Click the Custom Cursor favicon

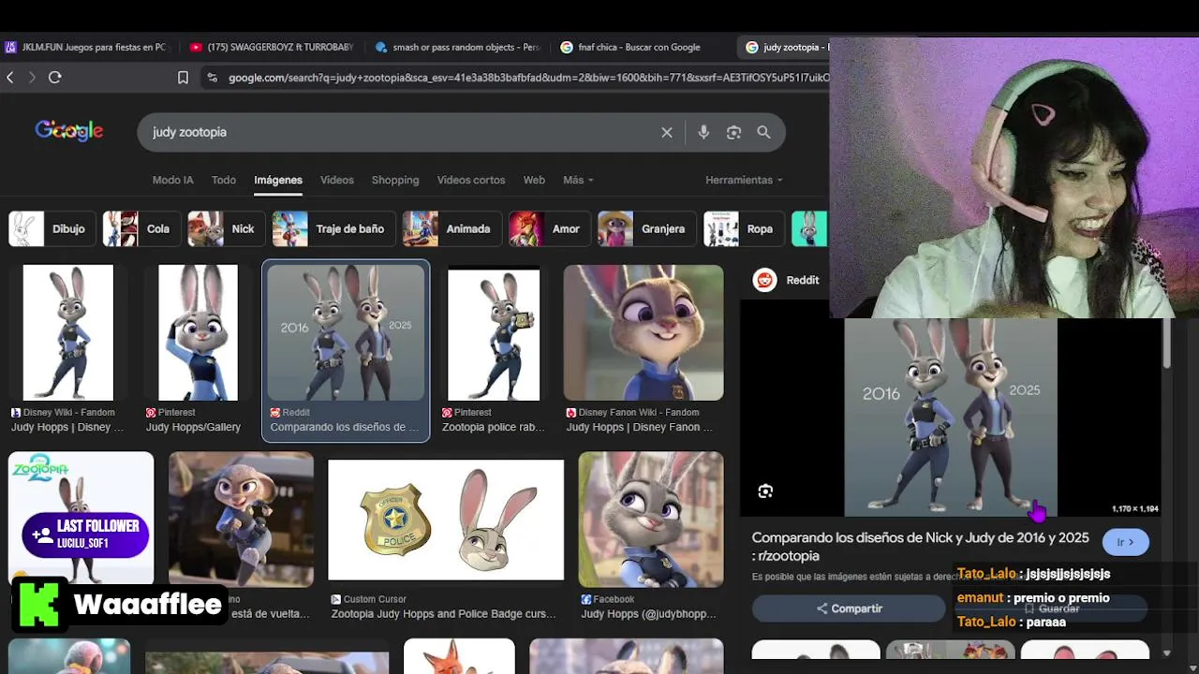tap(335, 599)
